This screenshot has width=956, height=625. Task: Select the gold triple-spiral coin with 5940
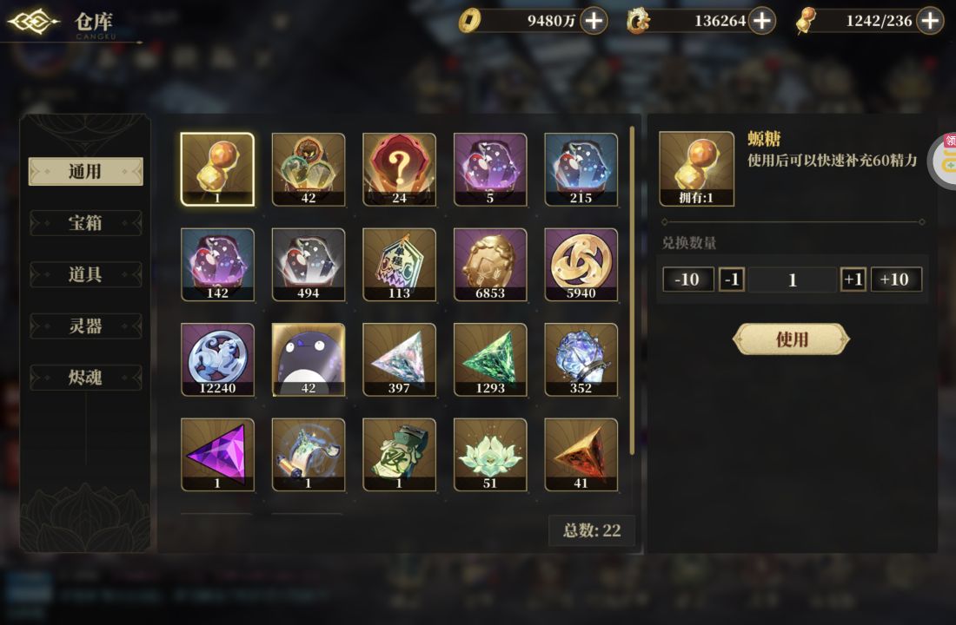tap(581, 265)
